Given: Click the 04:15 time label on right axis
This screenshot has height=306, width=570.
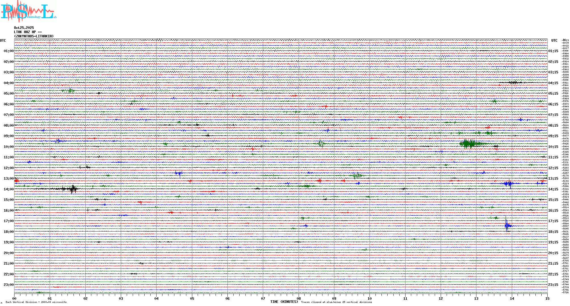Looking at the screenshot, I should [x=553, y=83].
